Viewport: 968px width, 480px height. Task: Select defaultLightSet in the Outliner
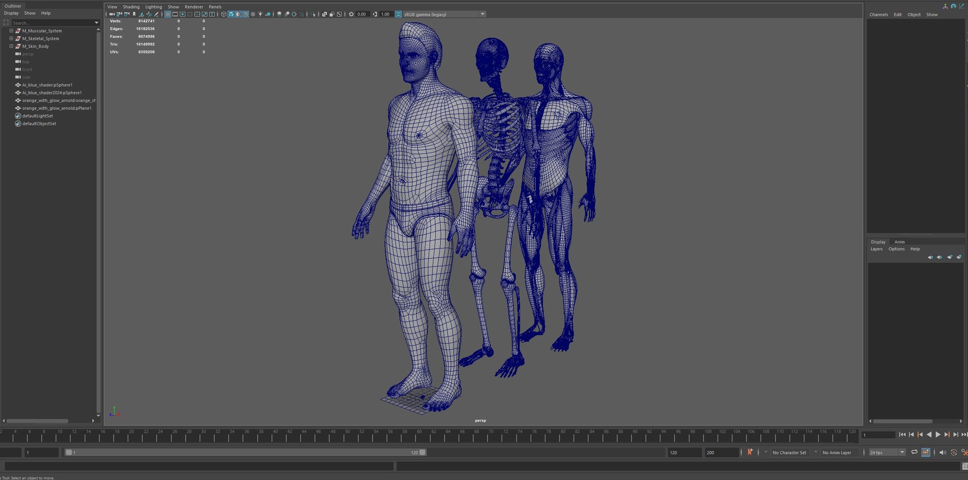coord(37,116)
